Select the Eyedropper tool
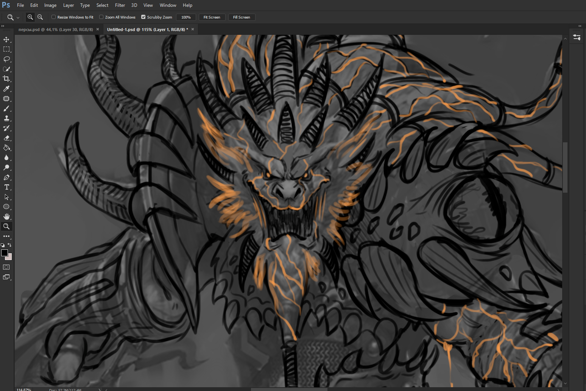The width and height of the screenshot is (586, 391). click(x=6, y=89)
